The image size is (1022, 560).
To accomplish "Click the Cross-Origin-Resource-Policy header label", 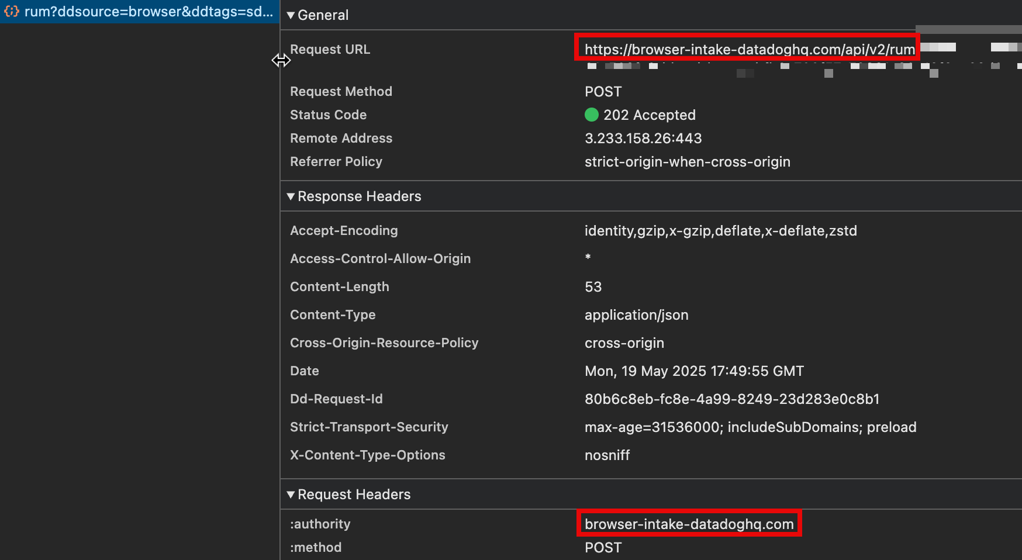I will pos(384,343).
